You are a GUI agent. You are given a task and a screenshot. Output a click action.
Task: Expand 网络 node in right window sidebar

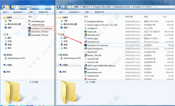tap(58, 72)
